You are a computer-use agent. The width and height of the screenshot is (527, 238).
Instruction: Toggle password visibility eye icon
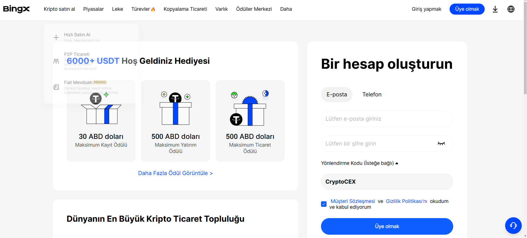click(x=441, y=144)
